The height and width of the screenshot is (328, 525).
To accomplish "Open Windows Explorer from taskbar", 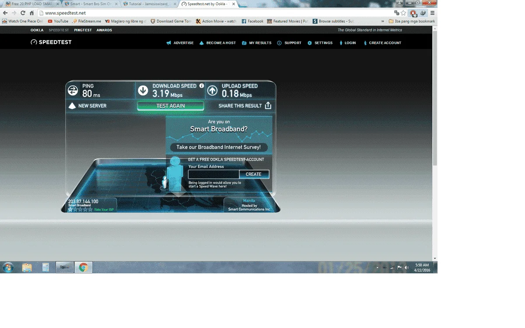I will coord(27,268).
